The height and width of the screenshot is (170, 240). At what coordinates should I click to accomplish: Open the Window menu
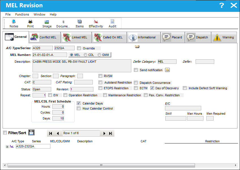tap(40, 14)
